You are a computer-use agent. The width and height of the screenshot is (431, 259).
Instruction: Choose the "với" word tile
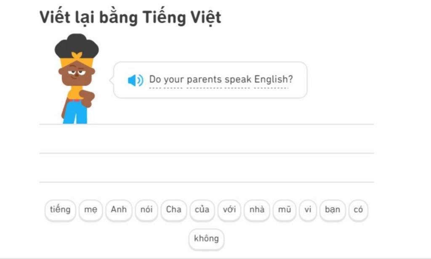coord(229,210)
